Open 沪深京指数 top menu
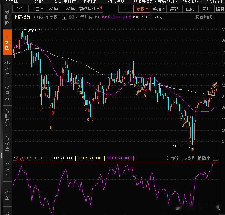The height and width of the screenshot is (215, 225). point(144,1)
